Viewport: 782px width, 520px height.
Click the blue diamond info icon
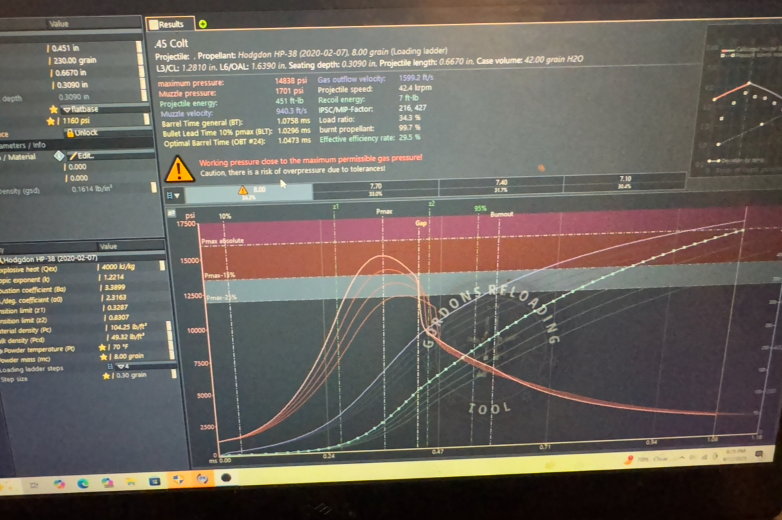59,156
